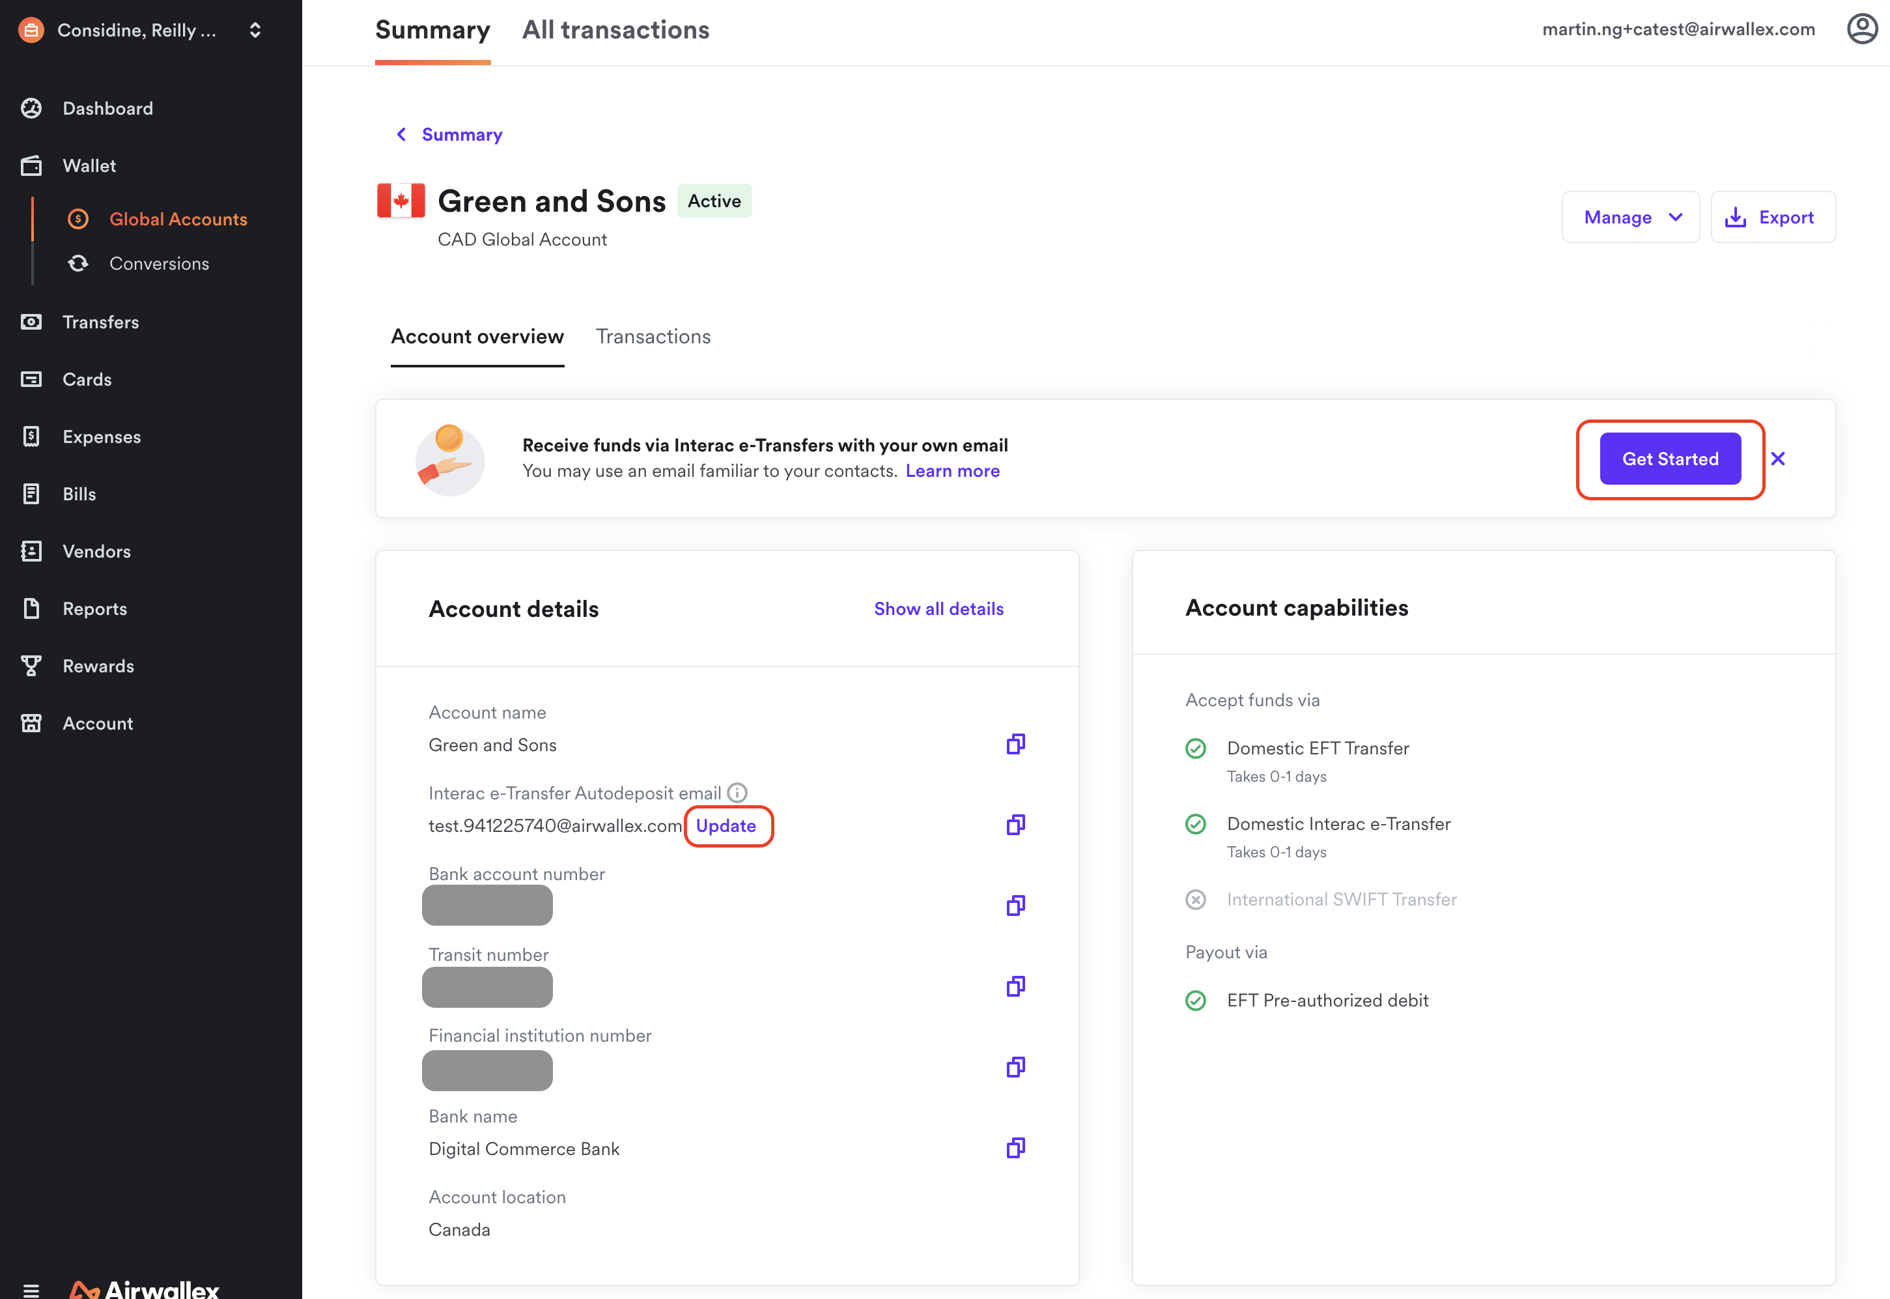Click the Get Started button
The image size is (1890, 1299).
coord(1669,459)
